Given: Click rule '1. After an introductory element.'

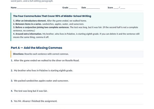Looking at the screenshot, I should pyautogui.click(x=30, y=21).
